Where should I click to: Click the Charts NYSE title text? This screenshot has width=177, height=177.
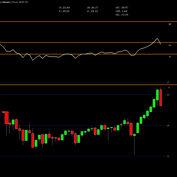point(18,2)
